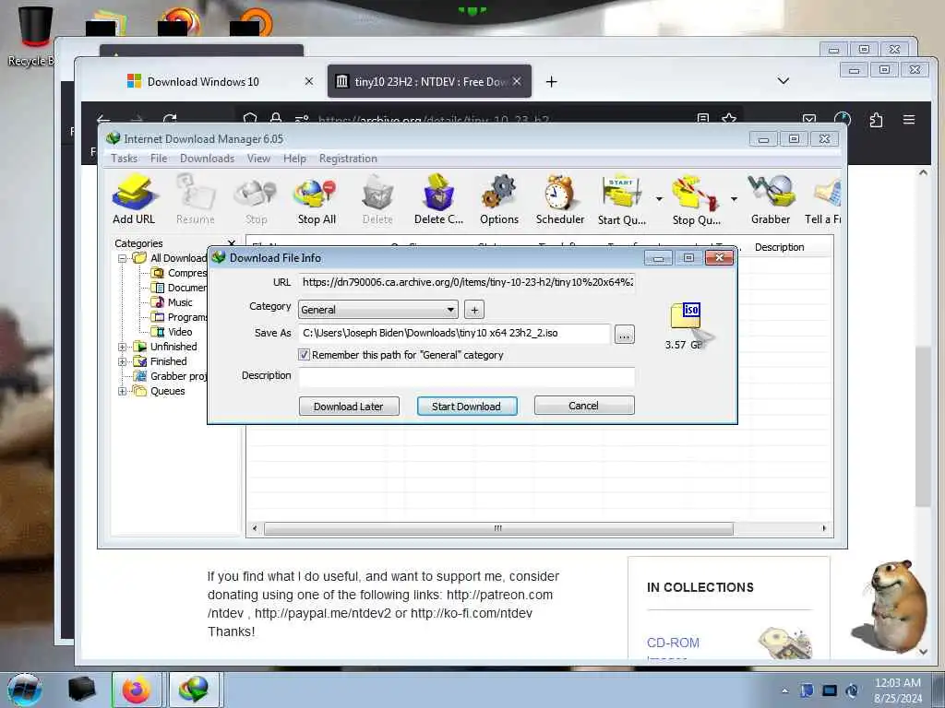
Task: Open Start Queue dropdown arrow
Action: pyautogui.click(x=659, y=199)
